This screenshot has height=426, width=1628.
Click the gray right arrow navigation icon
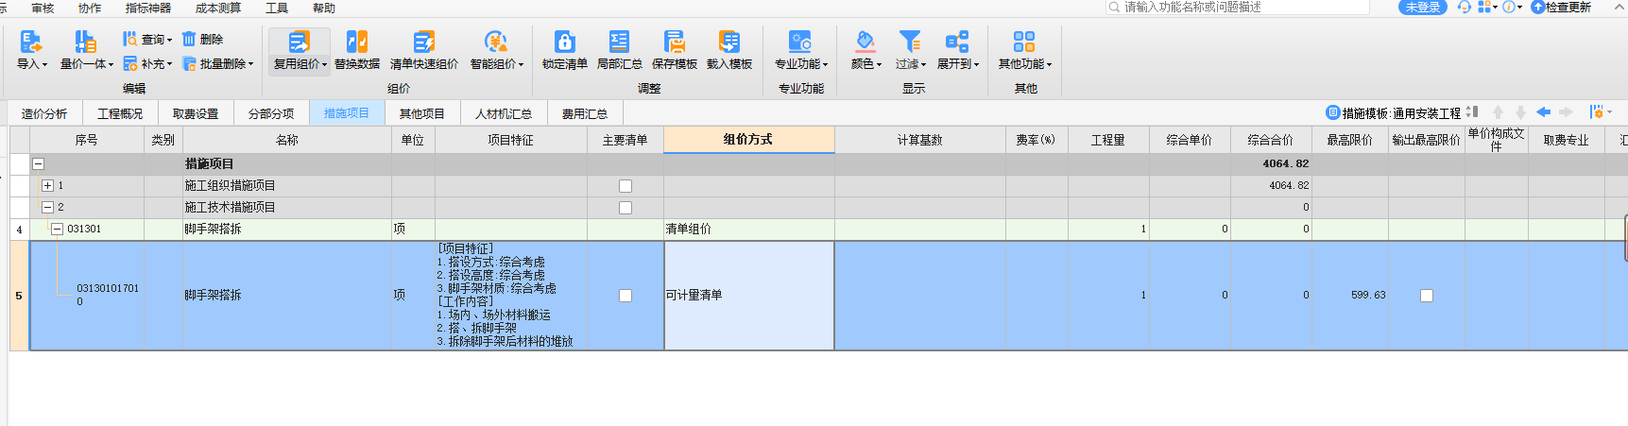tap(1566, 112)
